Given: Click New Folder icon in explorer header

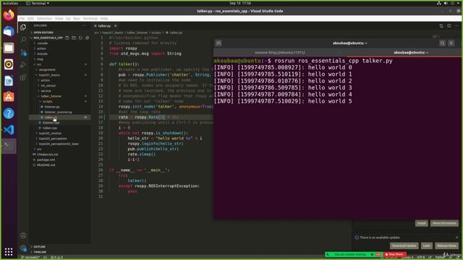Looking at the screenshot, I should point(74,38).
